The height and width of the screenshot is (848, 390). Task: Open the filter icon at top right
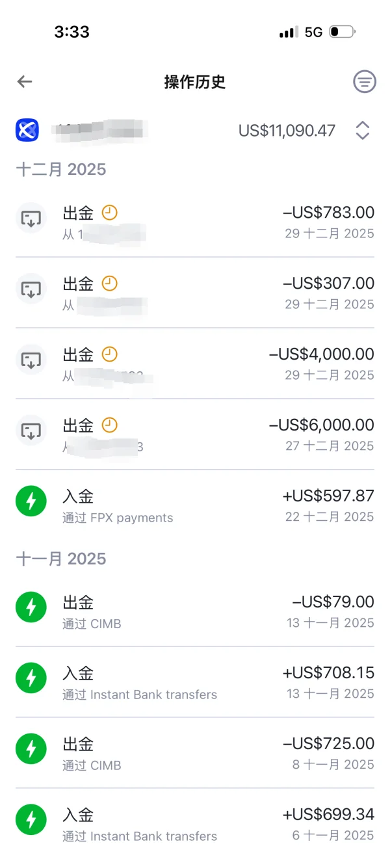click(364, 82)
